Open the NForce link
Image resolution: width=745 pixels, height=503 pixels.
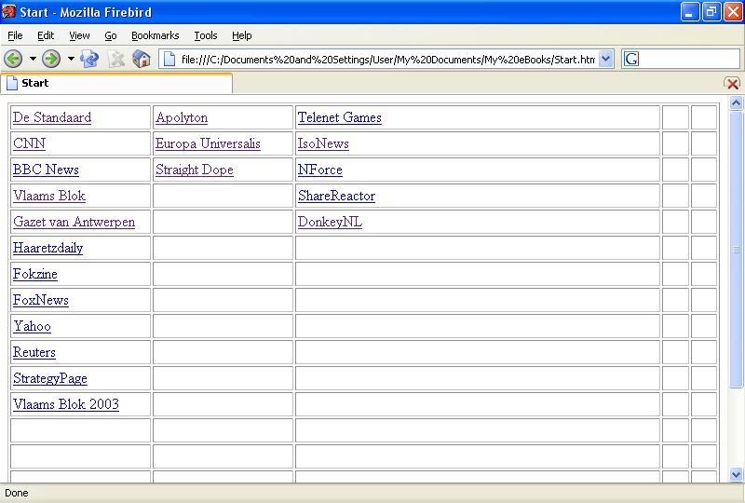[319, 170]
